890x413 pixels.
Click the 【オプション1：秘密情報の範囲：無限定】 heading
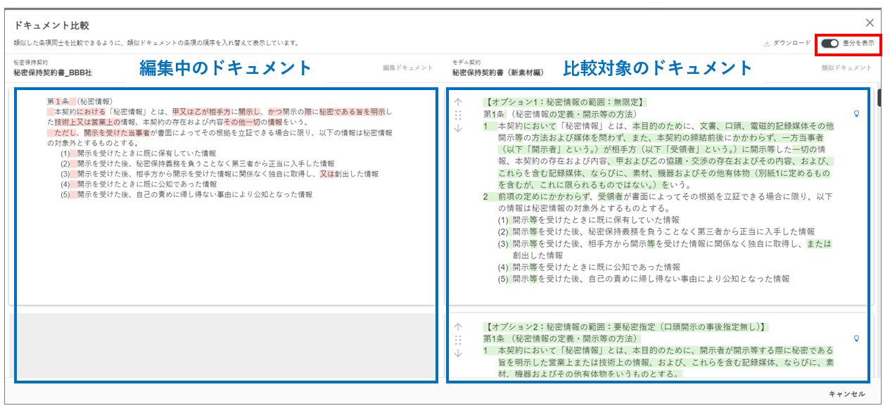[564, 102]
